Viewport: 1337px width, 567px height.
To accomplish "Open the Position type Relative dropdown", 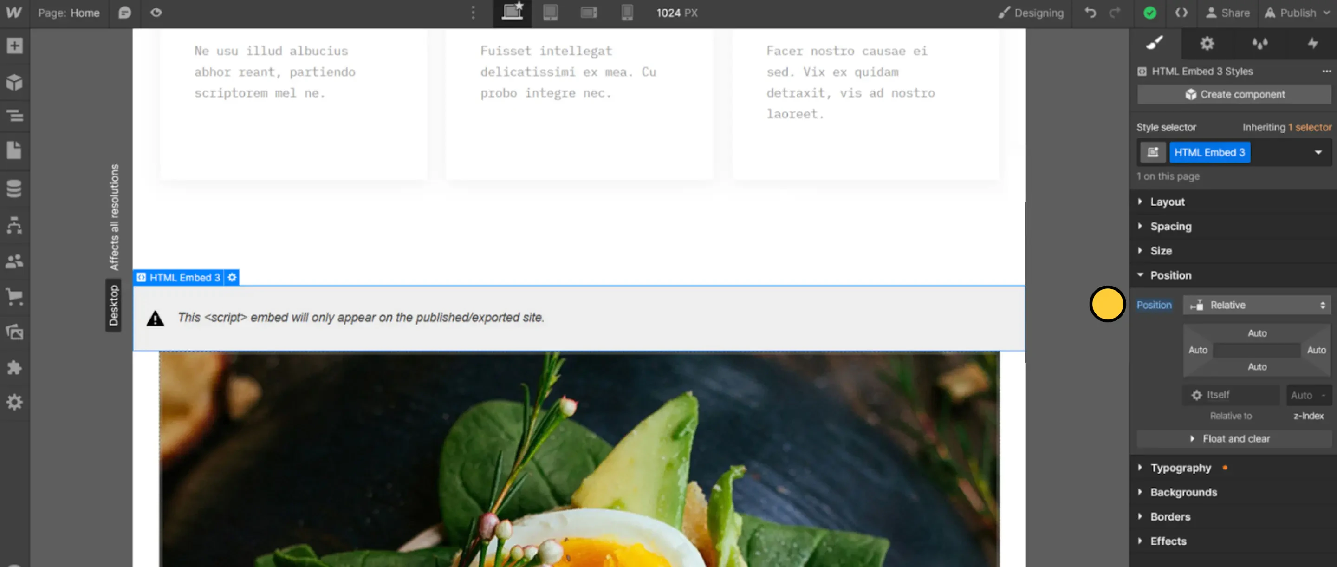I will [1257, 305].
